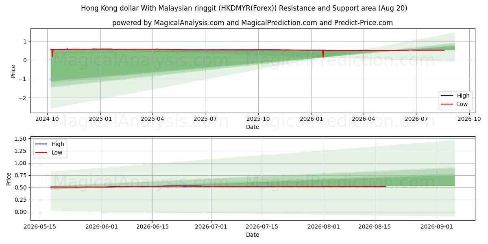Click the 'powered by MagicalAnalysis.com' subtitle

[x=253, y=23]
